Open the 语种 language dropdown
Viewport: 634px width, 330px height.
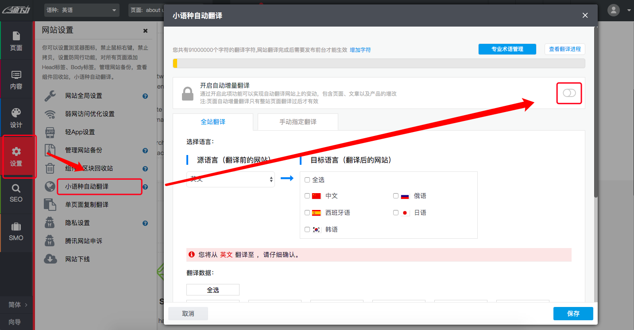(x=81, y=10)
